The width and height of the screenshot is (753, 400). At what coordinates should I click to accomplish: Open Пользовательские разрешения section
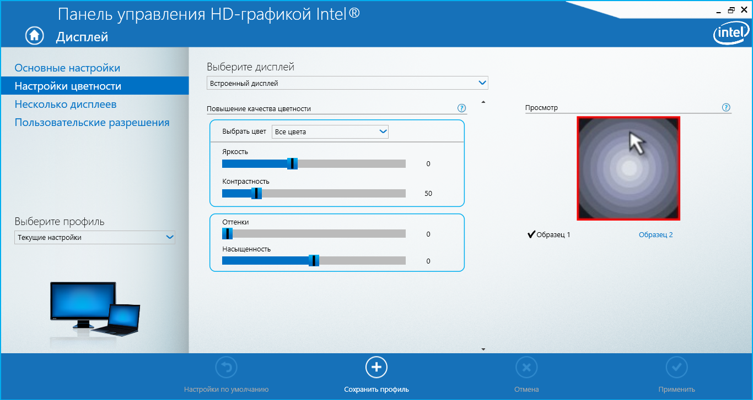coord(92,123)
